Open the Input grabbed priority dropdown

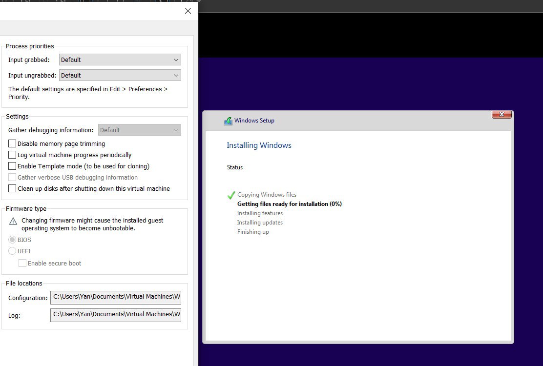(120, 60)
